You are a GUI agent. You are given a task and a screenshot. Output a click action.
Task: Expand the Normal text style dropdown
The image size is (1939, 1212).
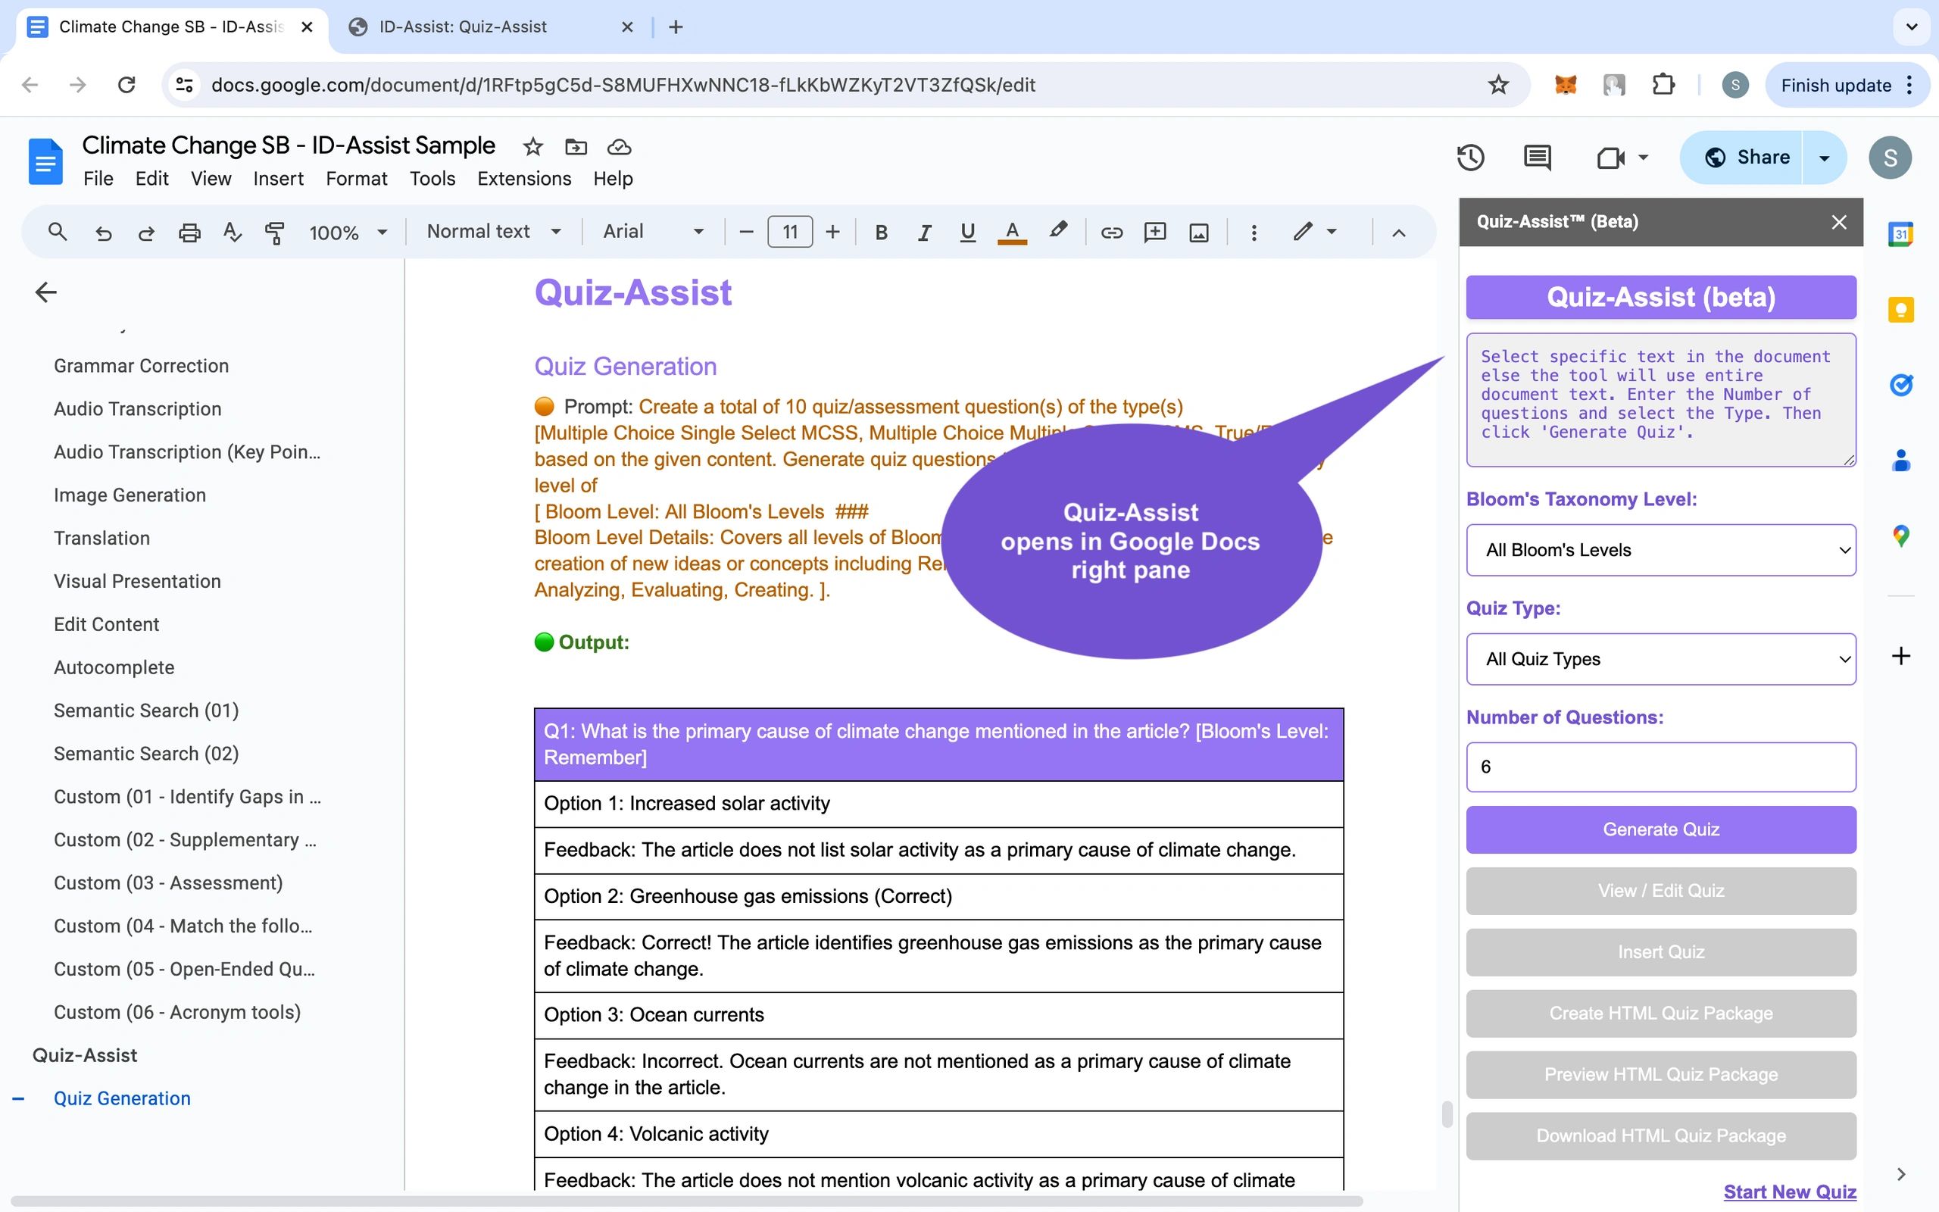pos(493,232)
